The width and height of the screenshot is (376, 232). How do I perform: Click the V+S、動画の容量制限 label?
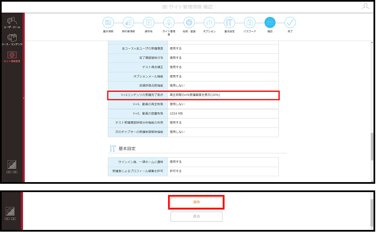(x=148, y=114)
